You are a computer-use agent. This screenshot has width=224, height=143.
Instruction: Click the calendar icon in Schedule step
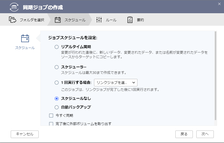click(58, 20)
